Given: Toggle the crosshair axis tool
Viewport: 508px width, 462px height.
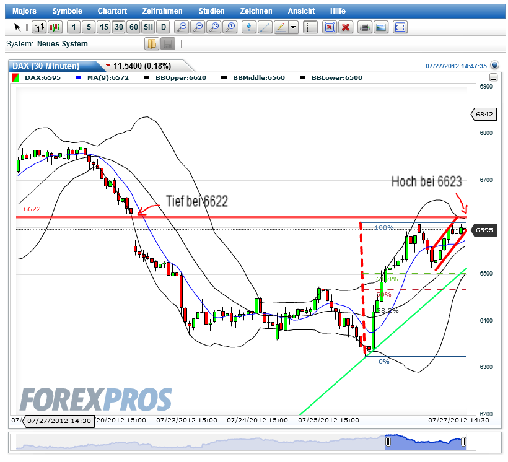Looking at the screenshot, I should pyautogui.click(x=310, y=27).
